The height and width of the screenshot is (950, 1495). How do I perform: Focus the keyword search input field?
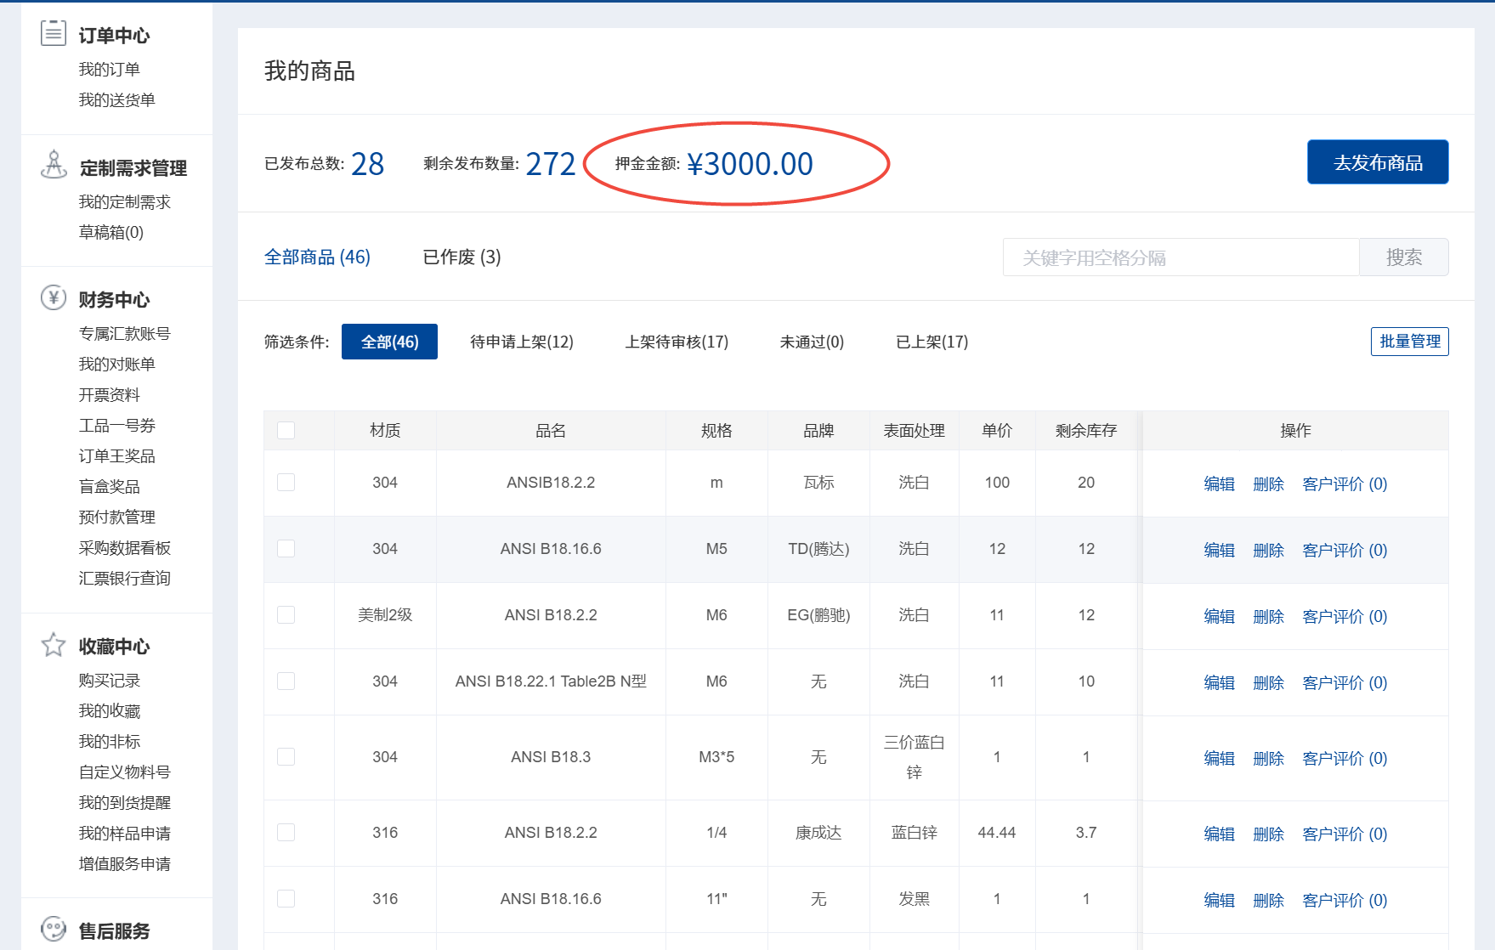tap(1181, 257)
